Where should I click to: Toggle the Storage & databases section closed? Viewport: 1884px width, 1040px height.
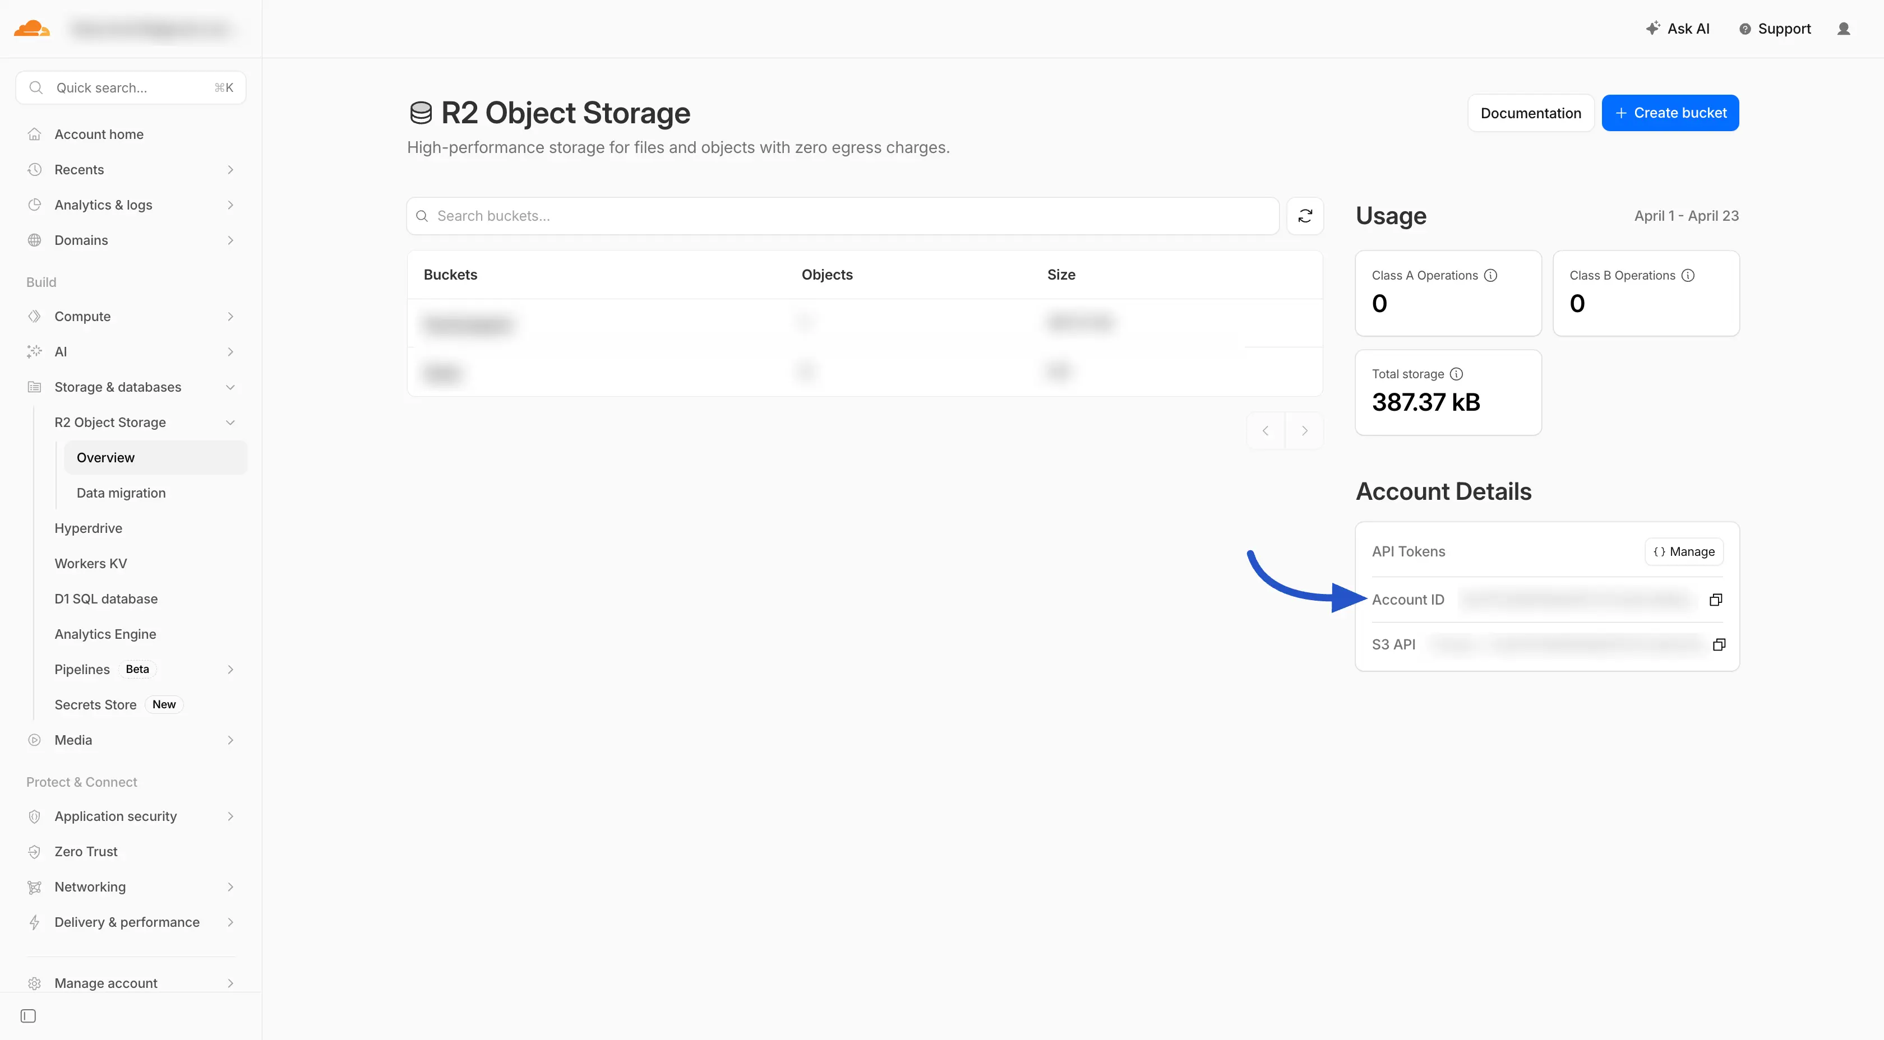[x=230, y=387]
